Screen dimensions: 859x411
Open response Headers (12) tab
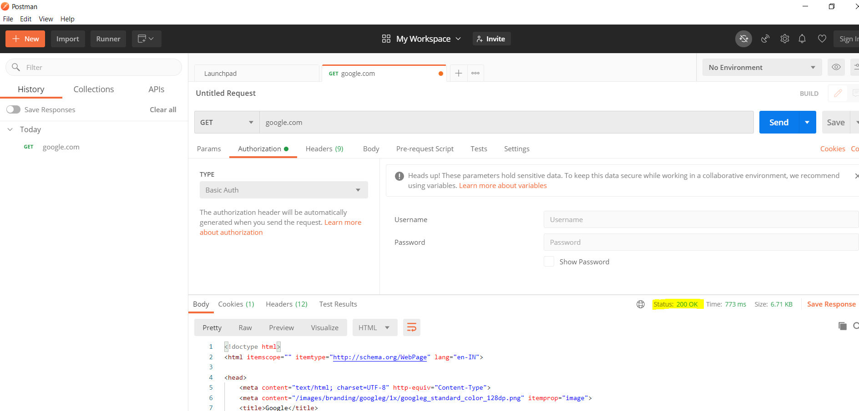287,304
